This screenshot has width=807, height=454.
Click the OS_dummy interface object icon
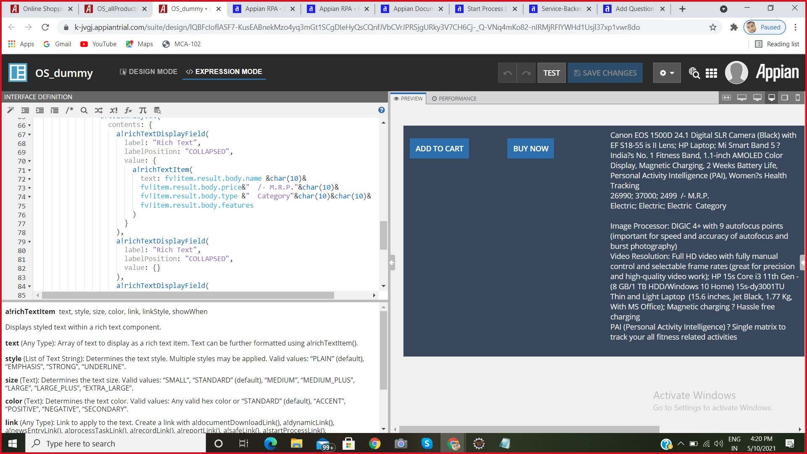click(18, 72)
